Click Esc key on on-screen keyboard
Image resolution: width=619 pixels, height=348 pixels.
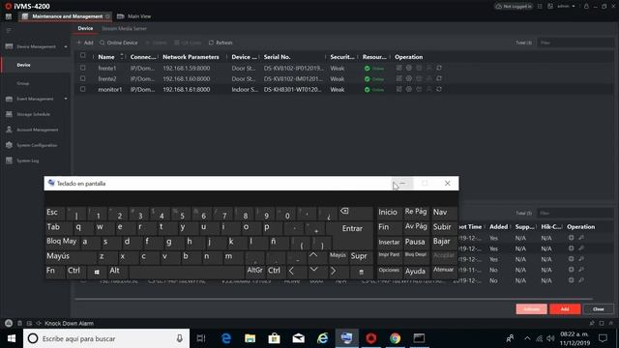point(55,213)
